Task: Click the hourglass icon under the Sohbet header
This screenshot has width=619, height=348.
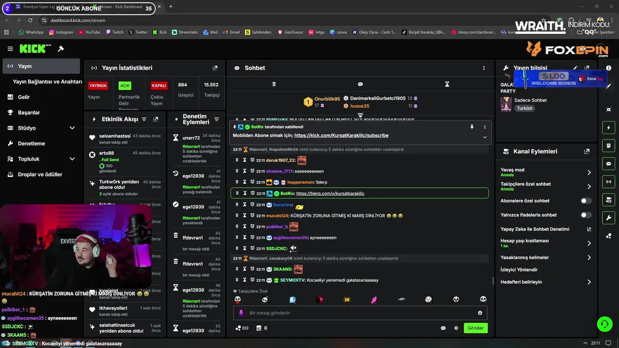Action: coord(447,84)
